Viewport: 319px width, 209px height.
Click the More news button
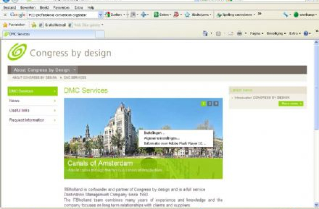tap(290, 104)
